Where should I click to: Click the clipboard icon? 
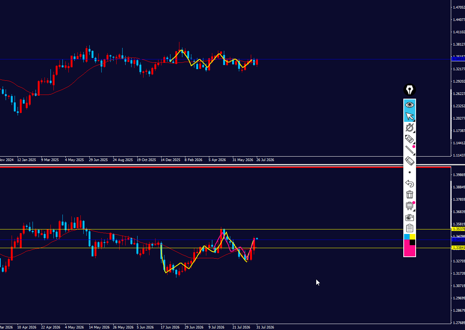click(410, 228)
